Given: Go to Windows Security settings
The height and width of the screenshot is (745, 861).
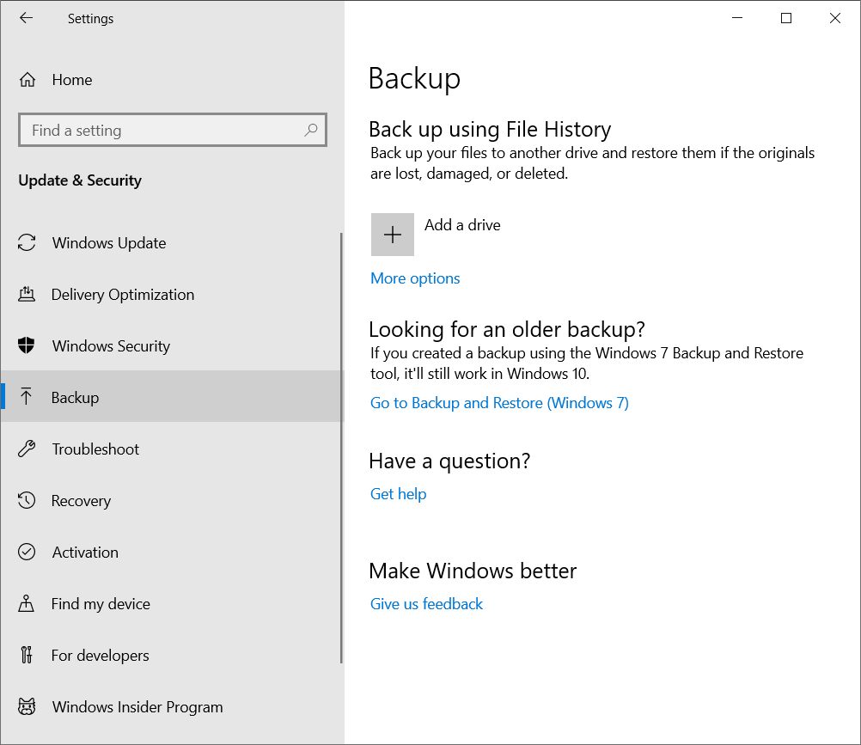Looking at the screenshot, I should tap(171, 346).
